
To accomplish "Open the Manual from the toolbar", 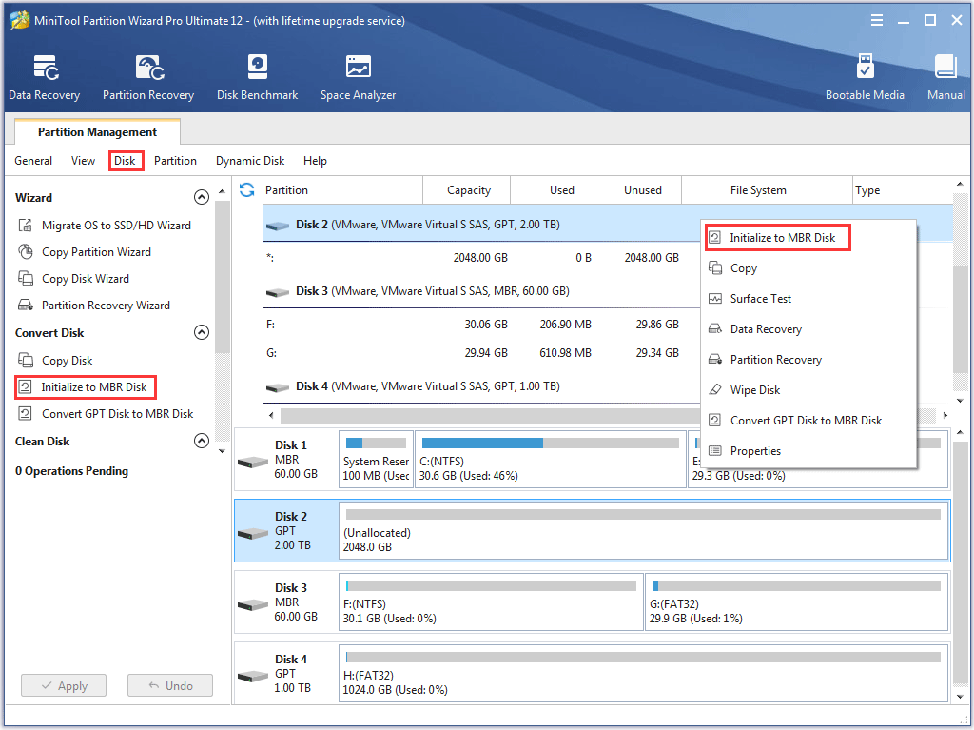I will pyautogui.click(x=945, y=77).
